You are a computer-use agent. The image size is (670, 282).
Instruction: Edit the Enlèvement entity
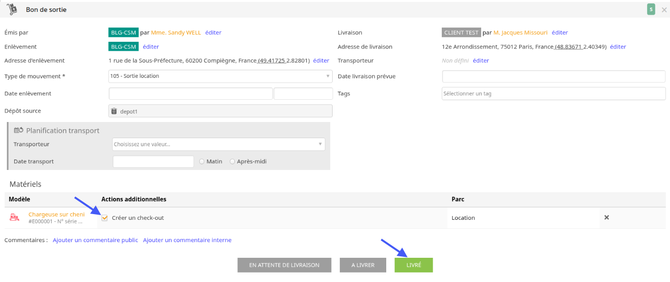151,47
